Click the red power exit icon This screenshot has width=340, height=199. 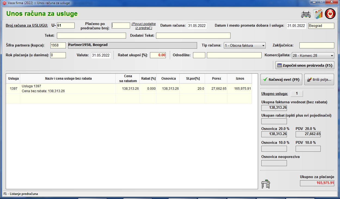click(330, 14)
